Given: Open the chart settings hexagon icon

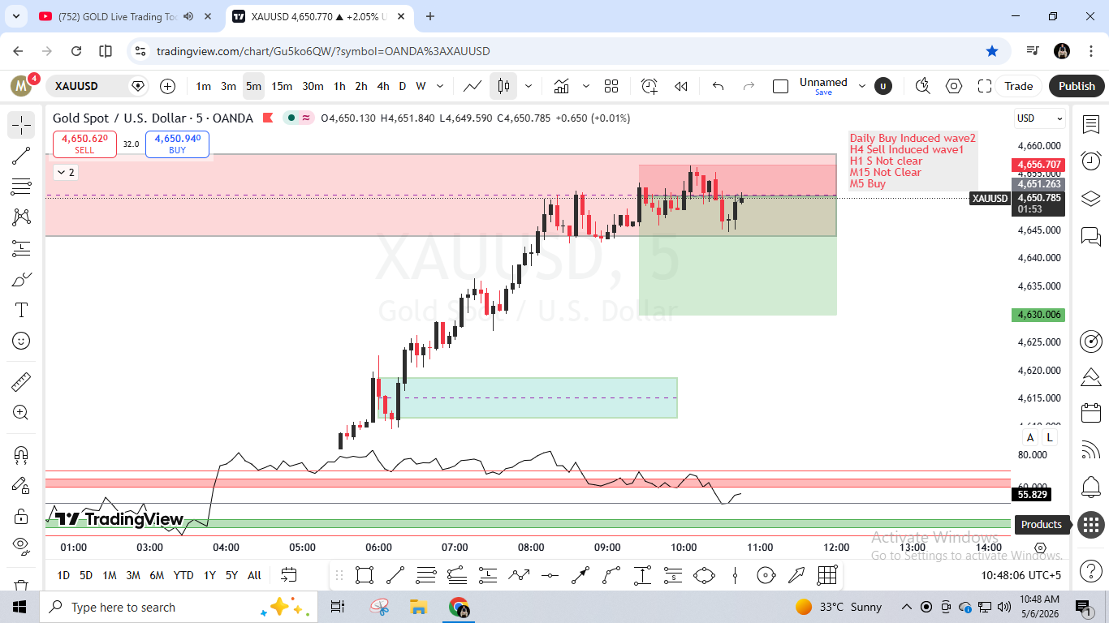Looking at the screenshot, I should 954,86.
